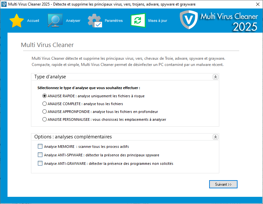The image size is (263, 204).
Task: Select ANALYSE PERSONNALISEE option
Action: (x=45, y=119)
